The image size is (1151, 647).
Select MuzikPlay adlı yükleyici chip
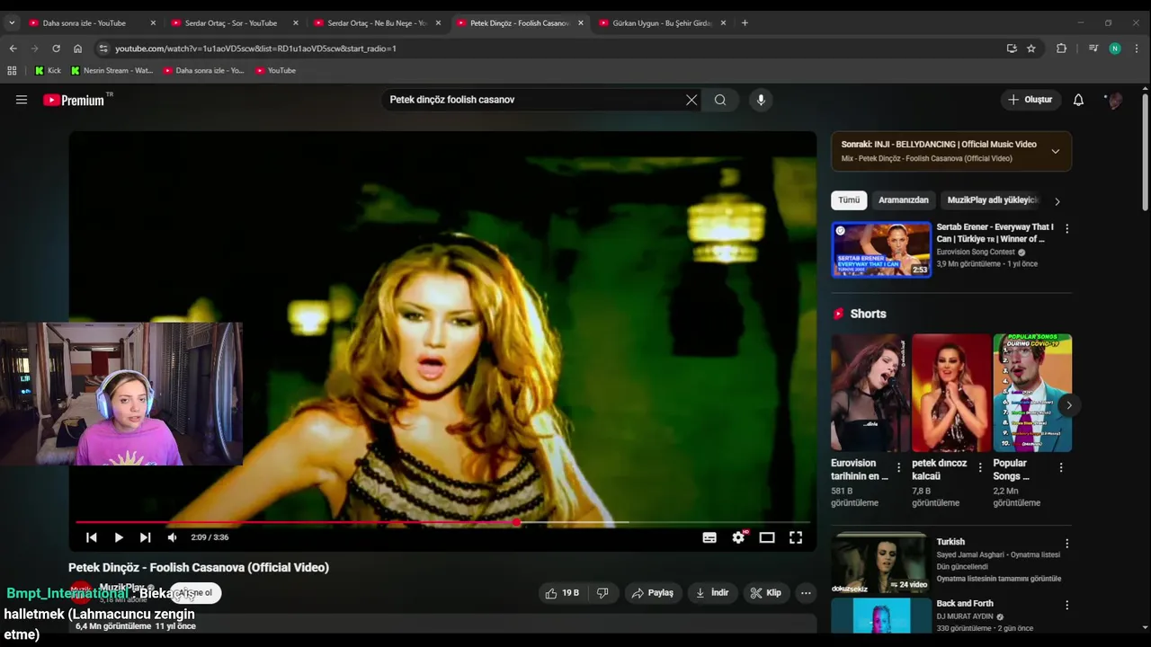993,200
